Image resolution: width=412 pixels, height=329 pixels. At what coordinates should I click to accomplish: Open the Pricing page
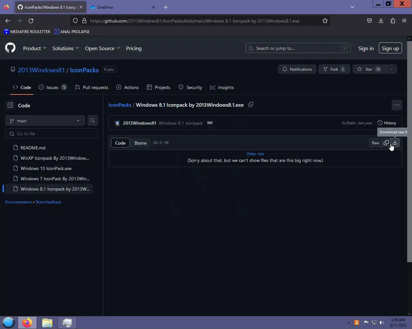click(134, 48)
